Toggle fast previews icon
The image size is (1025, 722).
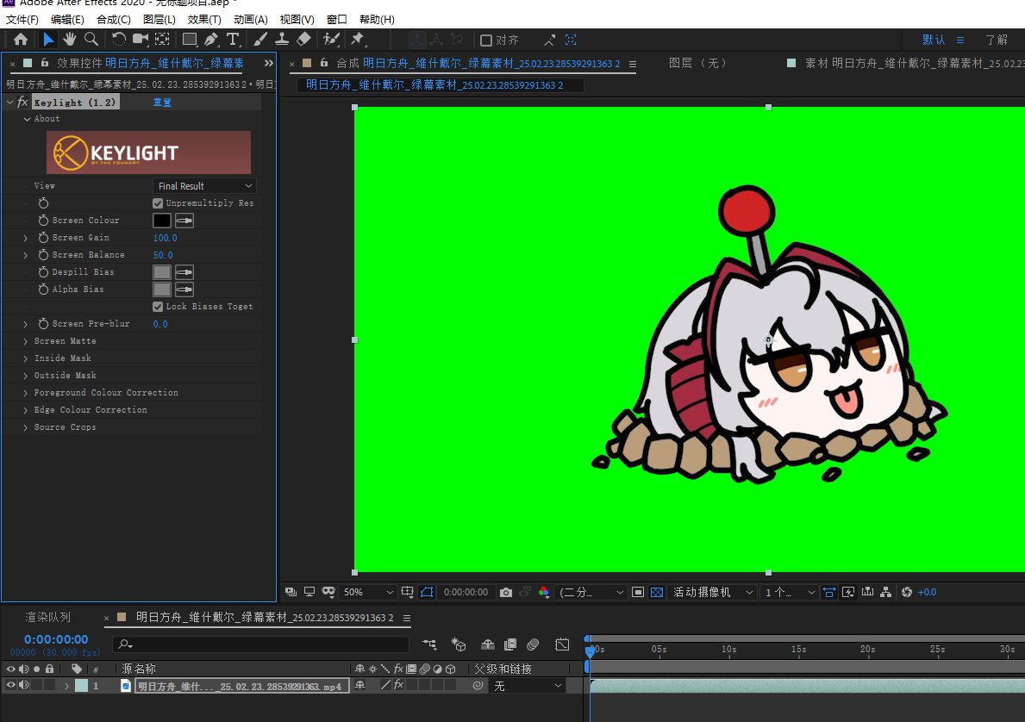(848, 592)
